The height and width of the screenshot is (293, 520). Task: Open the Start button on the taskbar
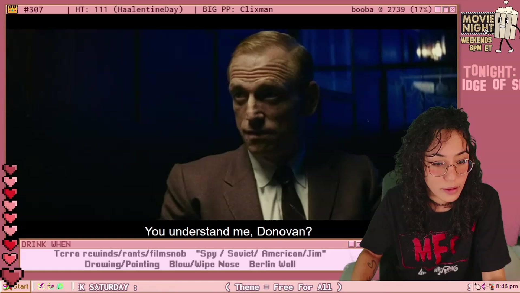(16, 286)
